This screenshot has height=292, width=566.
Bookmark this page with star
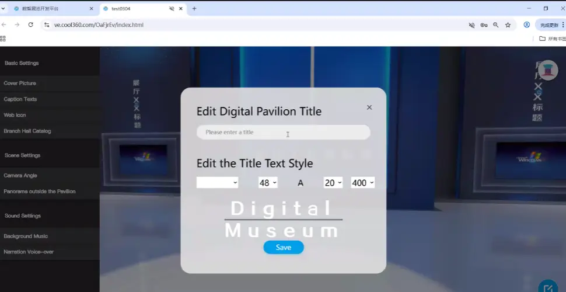[x=508, y=25]
